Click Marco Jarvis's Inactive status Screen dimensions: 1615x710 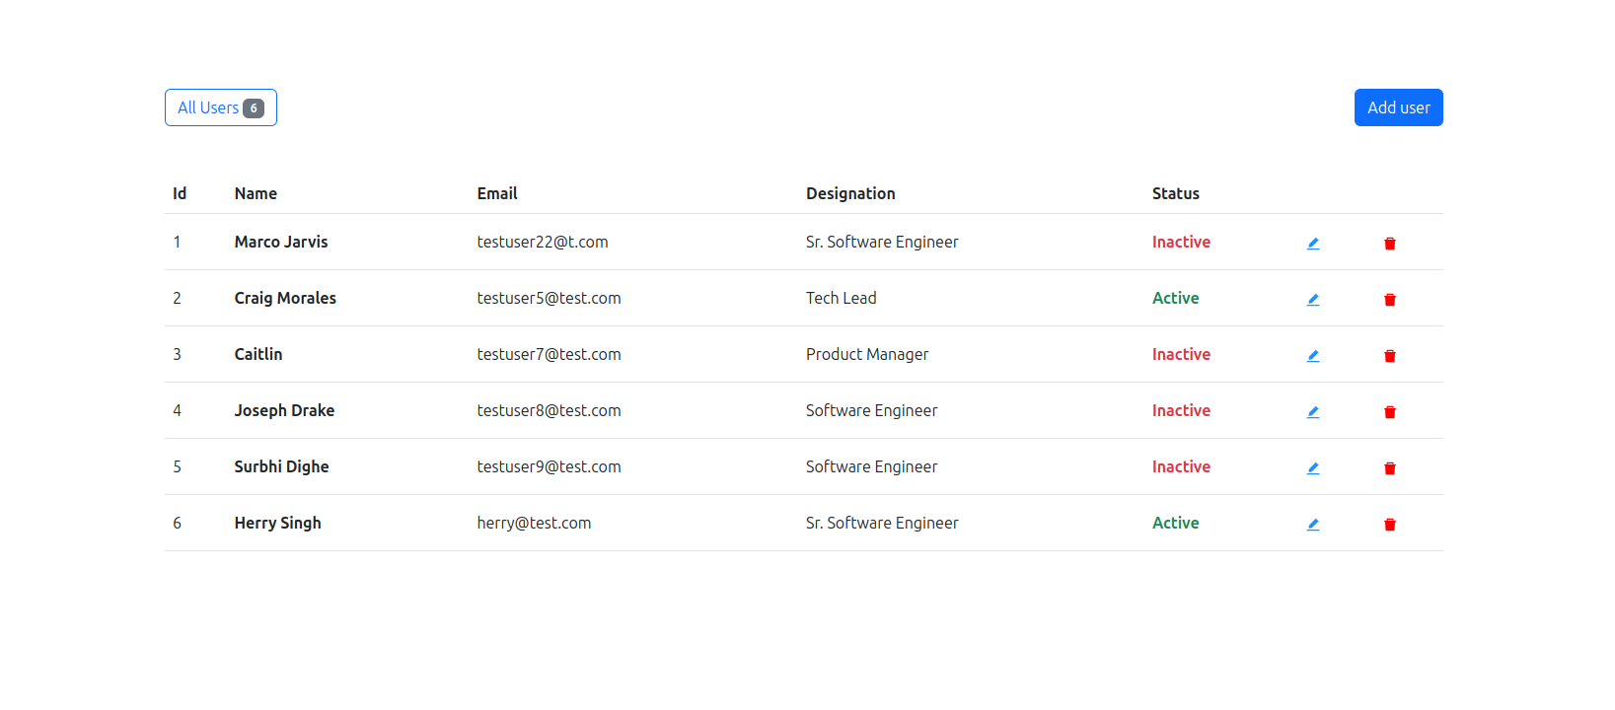coord(1181,242)
